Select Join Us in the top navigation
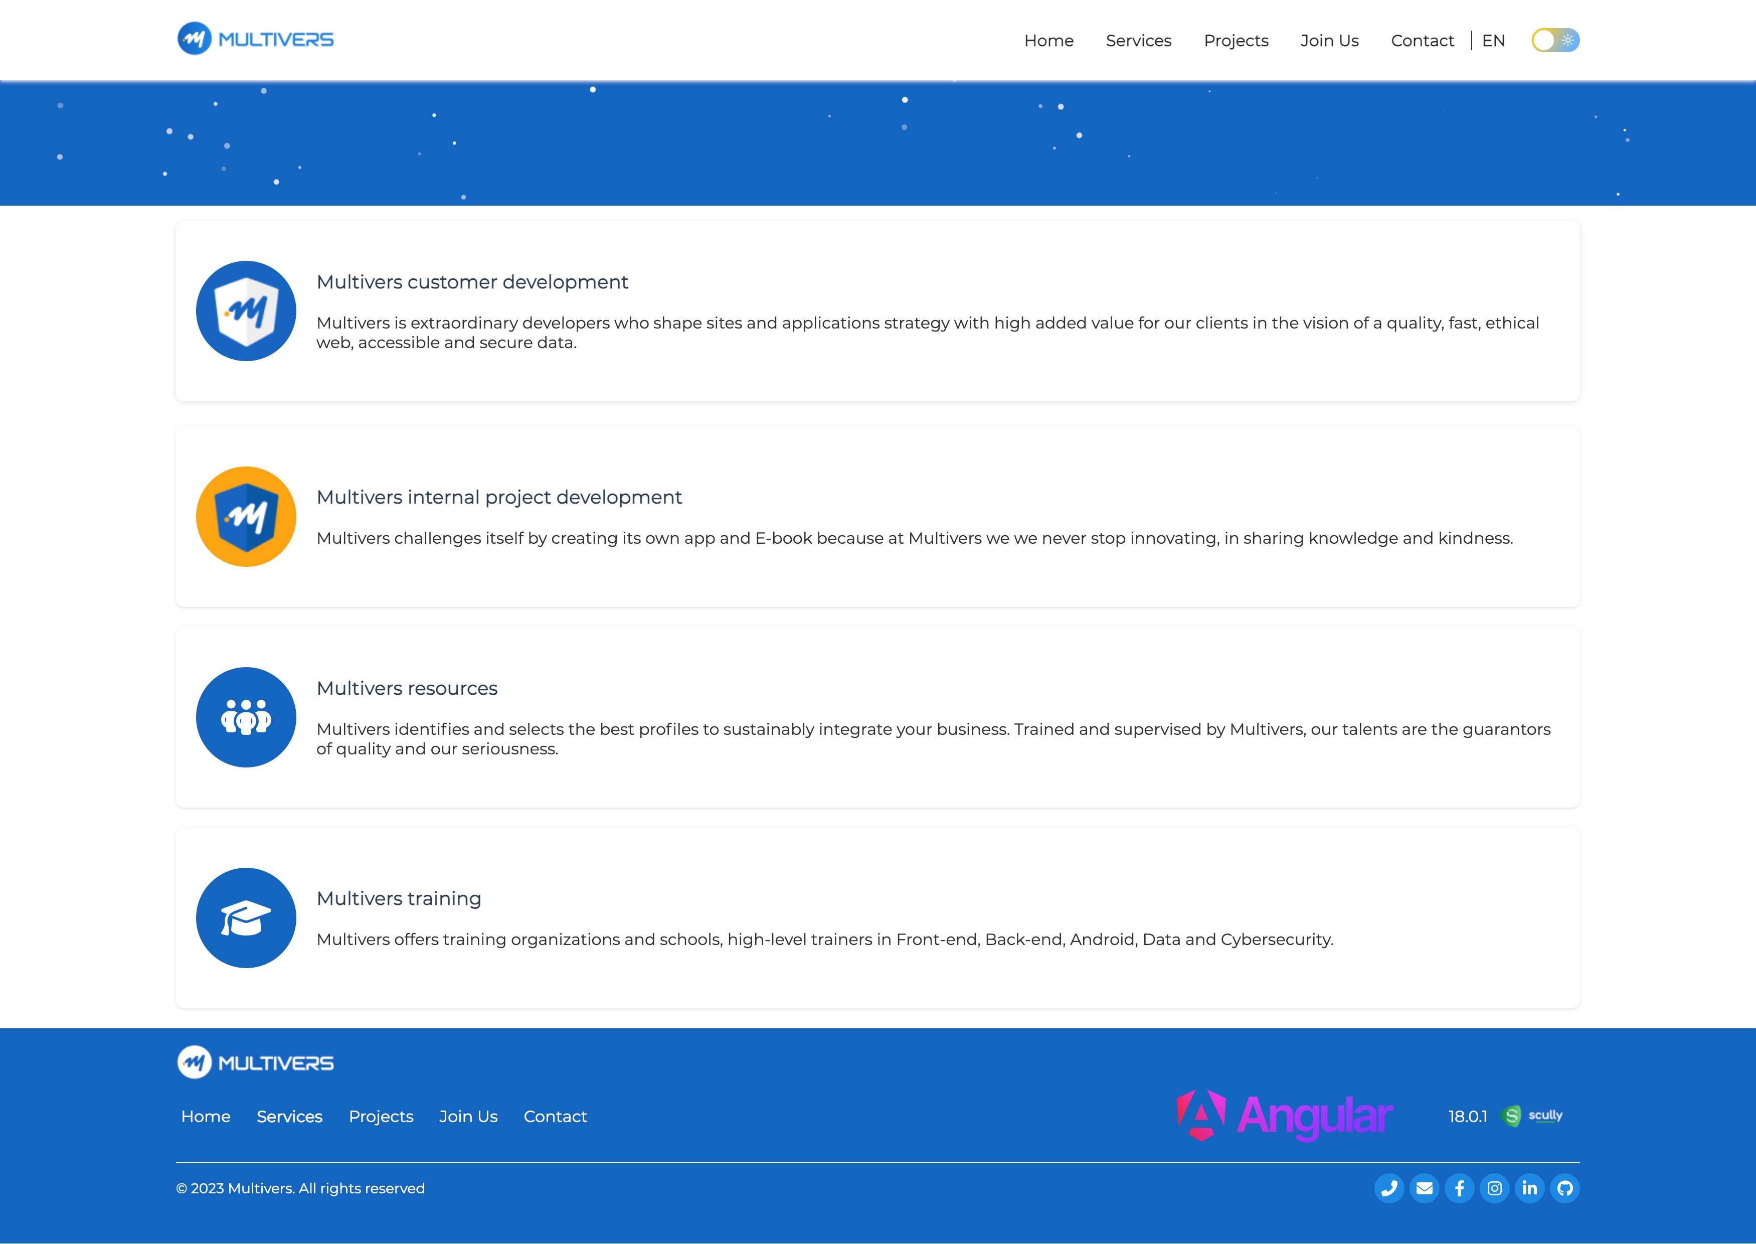 tap(1329, 41)
